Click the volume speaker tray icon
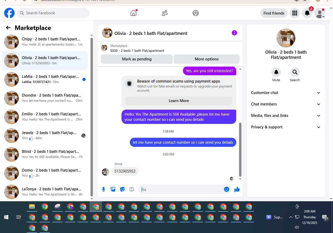 point(297,227)
